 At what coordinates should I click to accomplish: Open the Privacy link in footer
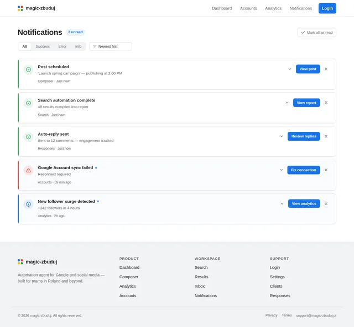click(272, 315)
